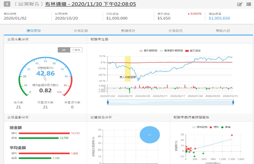Click the 總金額 section label
The width and height of the screenshot is (254, 164).
click(x=16, y=128)
